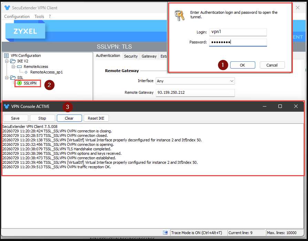Open the Configuration menu
The height and width of the screenshot is (241, 308).
[17, 17]
